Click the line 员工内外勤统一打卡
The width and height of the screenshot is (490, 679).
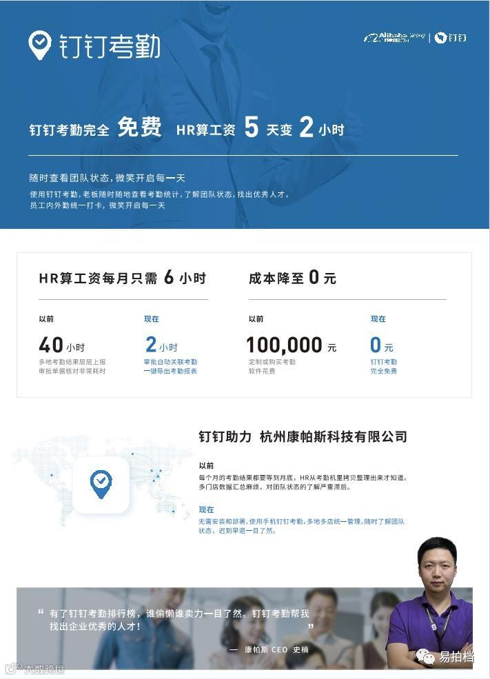(97, 205)
